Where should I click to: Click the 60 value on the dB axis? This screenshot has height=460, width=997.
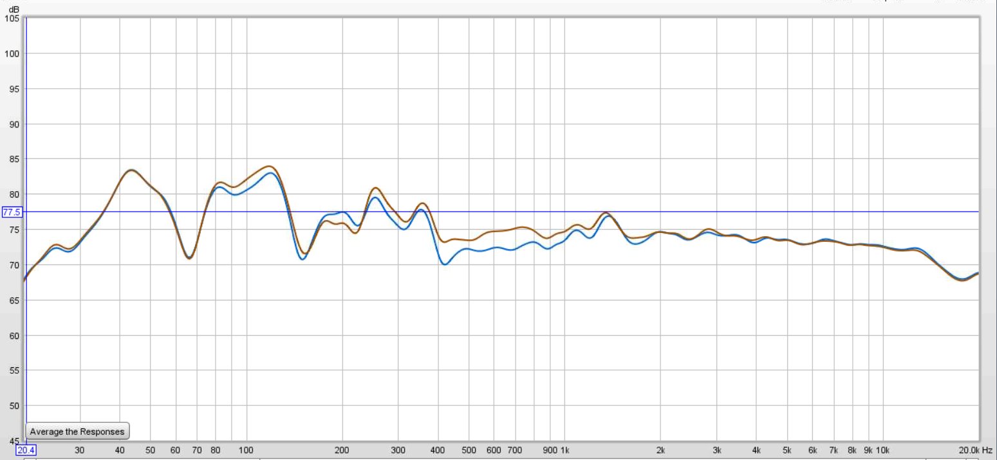click(14, 335)
